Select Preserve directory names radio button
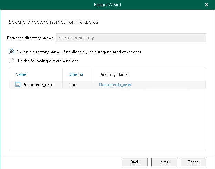Image resolution: width=215 pixels, height=169 pixels. [x=12, y=52]
